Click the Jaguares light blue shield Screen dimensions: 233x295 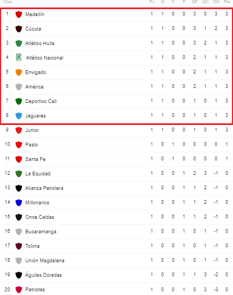click(19, 116)
